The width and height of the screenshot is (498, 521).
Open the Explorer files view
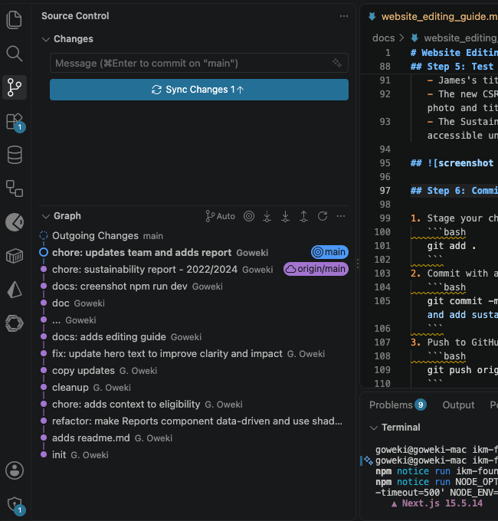15,20
